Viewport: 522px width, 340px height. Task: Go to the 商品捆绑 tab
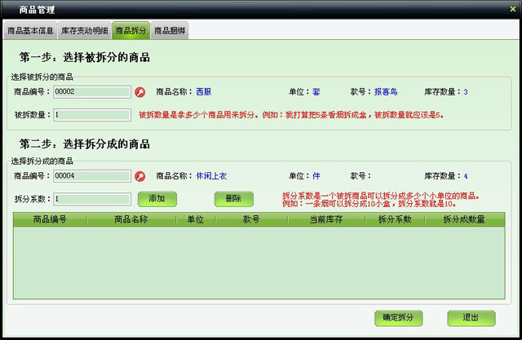169,31
